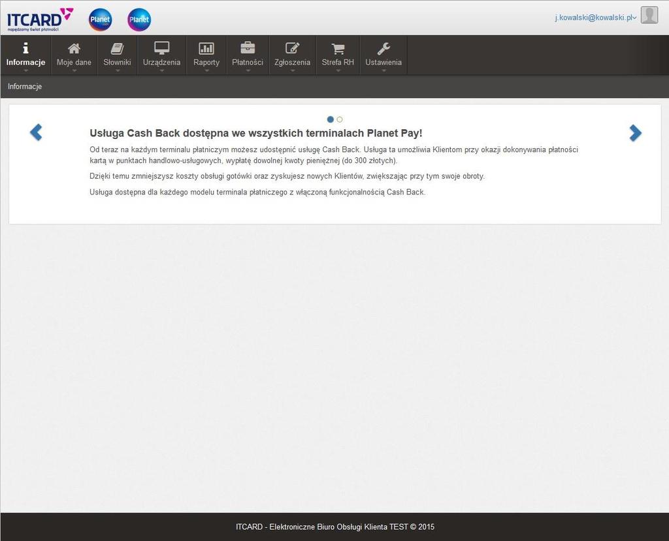This screenshot has width=669, height=541.
Task: Go to previous news slide arrow
Action: 37,132
